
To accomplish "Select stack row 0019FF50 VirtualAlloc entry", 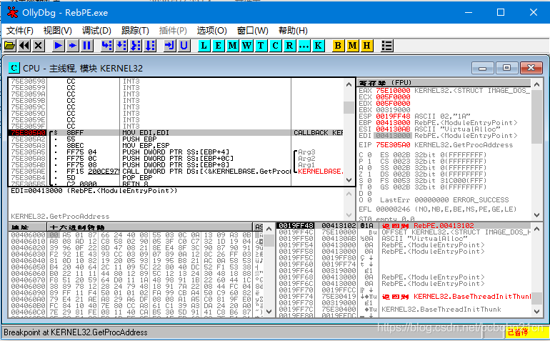I will [404, 239].
